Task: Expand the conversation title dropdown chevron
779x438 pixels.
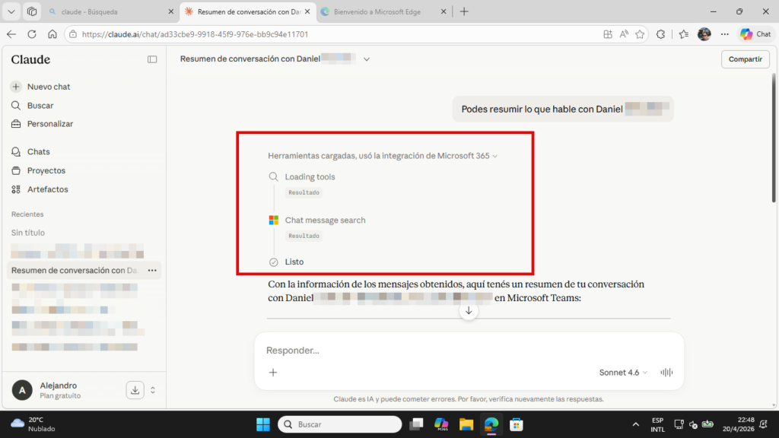Action: 367,59
